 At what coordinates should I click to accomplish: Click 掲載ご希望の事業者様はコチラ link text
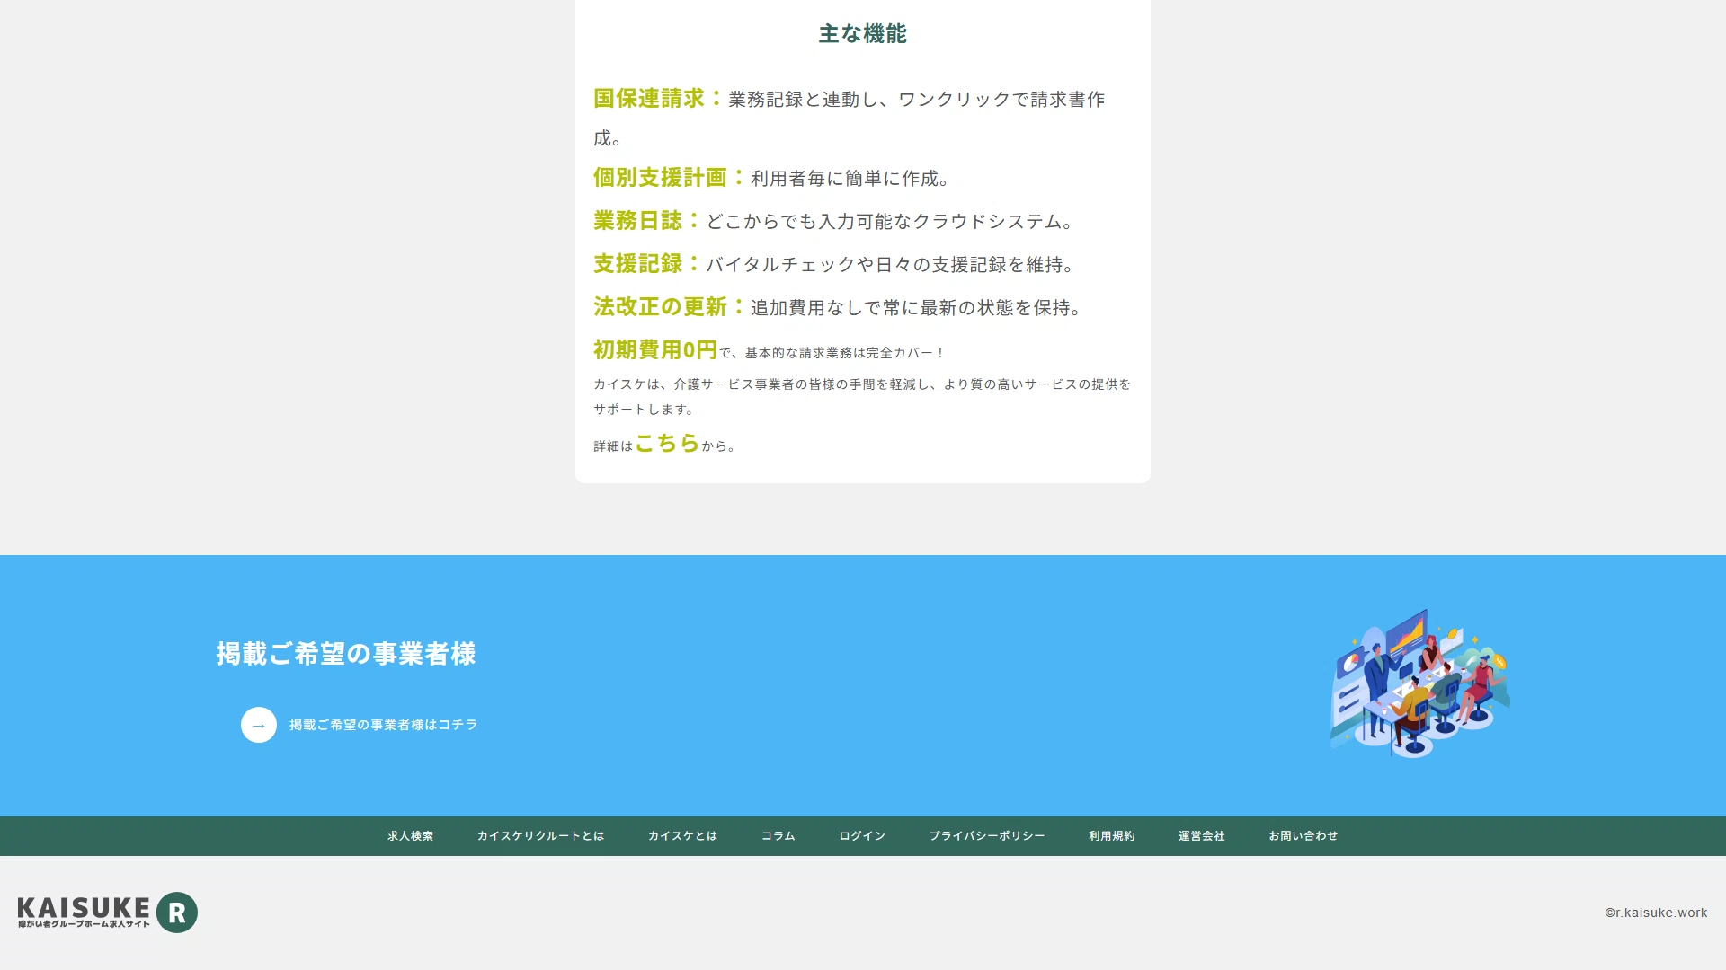[x=384, y=725]
